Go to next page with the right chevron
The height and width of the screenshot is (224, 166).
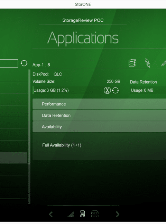pyautogui.click(x=118, y=214)
